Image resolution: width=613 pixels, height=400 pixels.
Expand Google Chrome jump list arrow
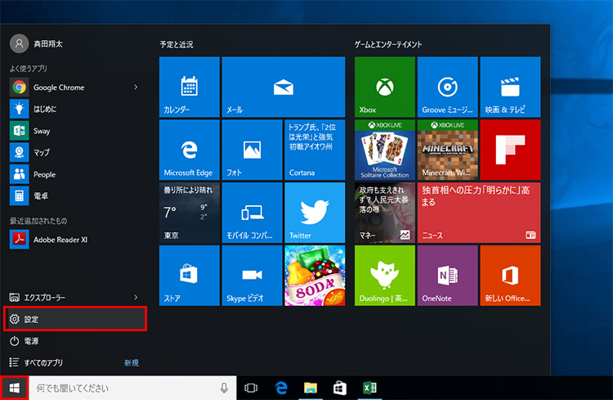(x=136, y=87)
